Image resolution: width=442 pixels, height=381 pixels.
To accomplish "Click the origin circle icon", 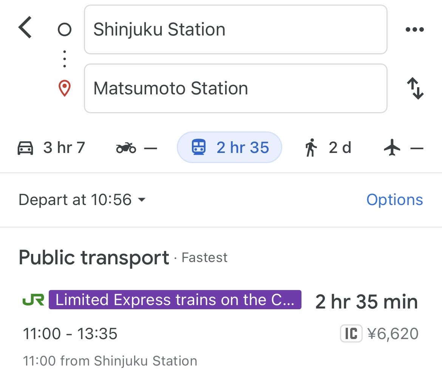I will tap(65, 29).
